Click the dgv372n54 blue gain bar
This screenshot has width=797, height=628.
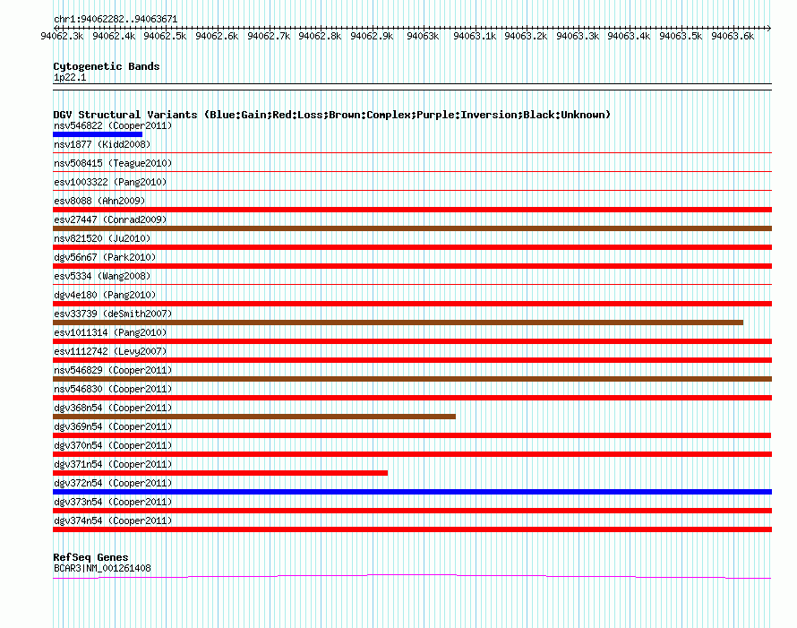(412, 492)
